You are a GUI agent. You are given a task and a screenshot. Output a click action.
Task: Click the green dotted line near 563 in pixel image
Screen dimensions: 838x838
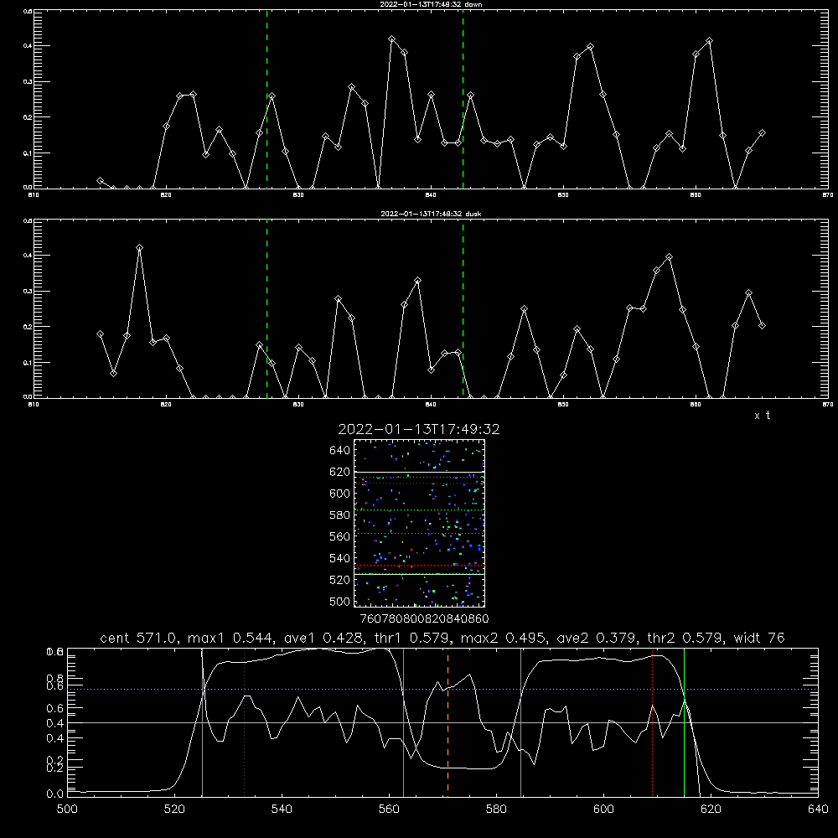point(419,533)
